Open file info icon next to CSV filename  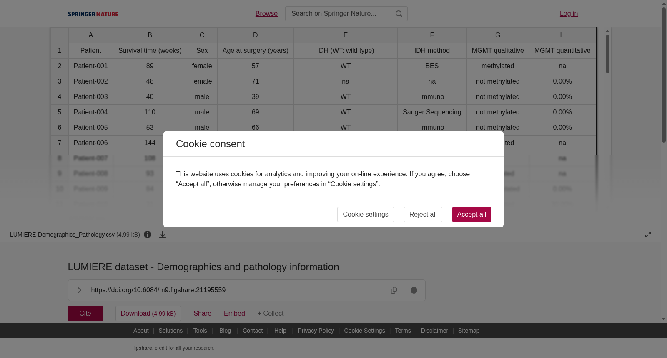pos(148,235)
